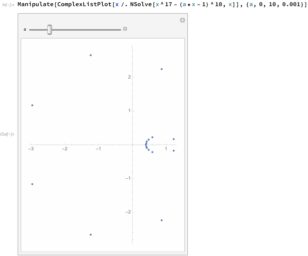Click the ComplexListPlot function name
The width and height of the screenshot is (308, 256).
tap(85, 4)
